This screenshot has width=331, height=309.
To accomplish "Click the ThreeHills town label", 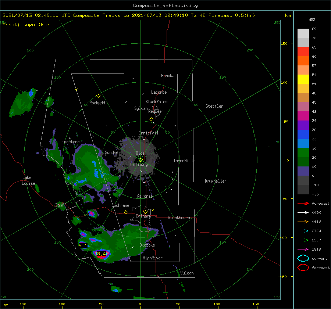I will click(184, 161).
